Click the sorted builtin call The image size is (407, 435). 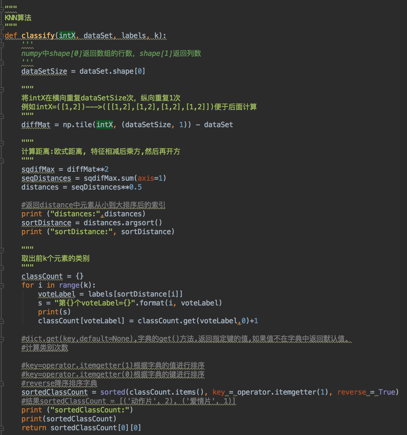113,392
